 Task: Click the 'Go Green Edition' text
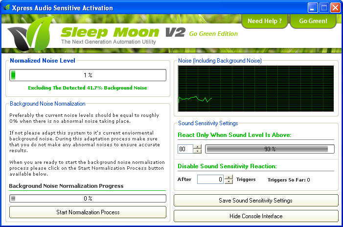(213, 34)
